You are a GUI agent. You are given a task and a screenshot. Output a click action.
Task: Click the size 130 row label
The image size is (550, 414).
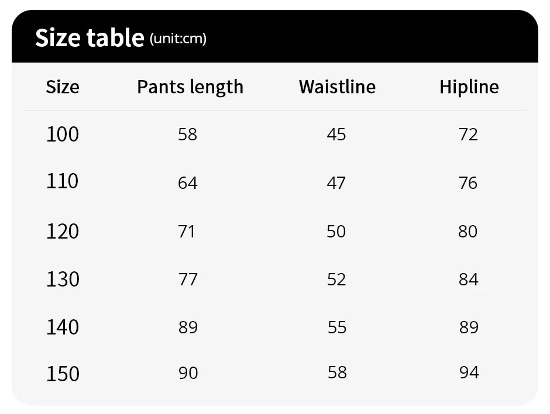(63, 279)
